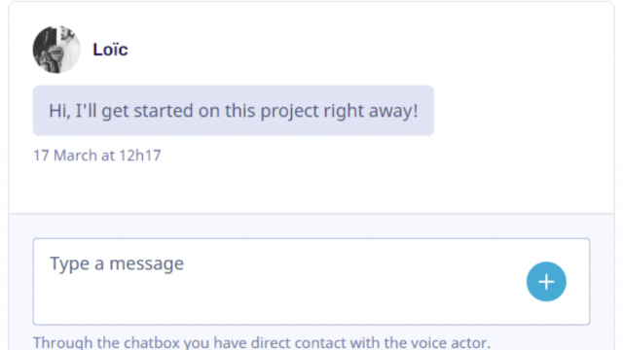Click the timestamp 17 March at 12h17
623x350 pixels.
[x=97, y=156]
